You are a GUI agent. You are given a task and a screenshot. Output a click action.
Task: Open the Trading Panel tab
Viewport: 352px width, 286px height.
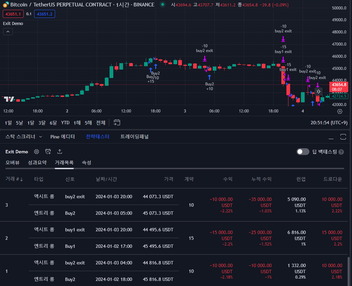(135, 137)
